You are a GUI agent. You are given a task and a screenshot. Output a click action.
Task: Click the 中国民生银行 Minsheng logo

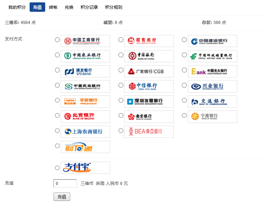coord(85,86)
